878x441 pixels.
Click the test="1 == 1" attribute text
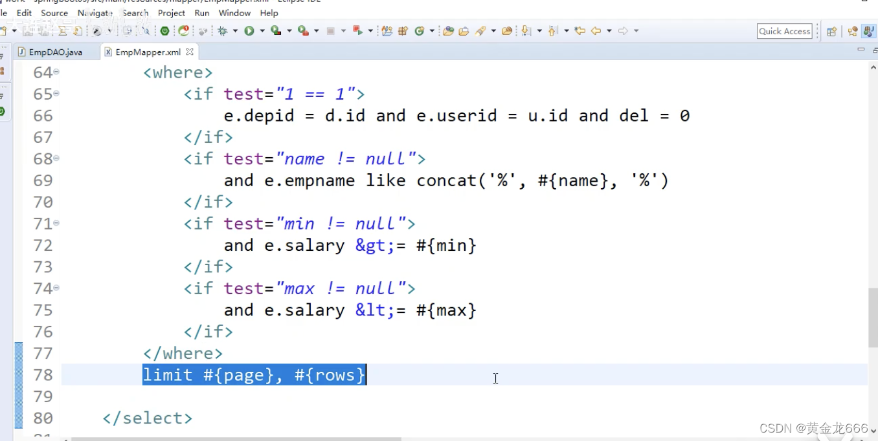(x=289, y=94)
